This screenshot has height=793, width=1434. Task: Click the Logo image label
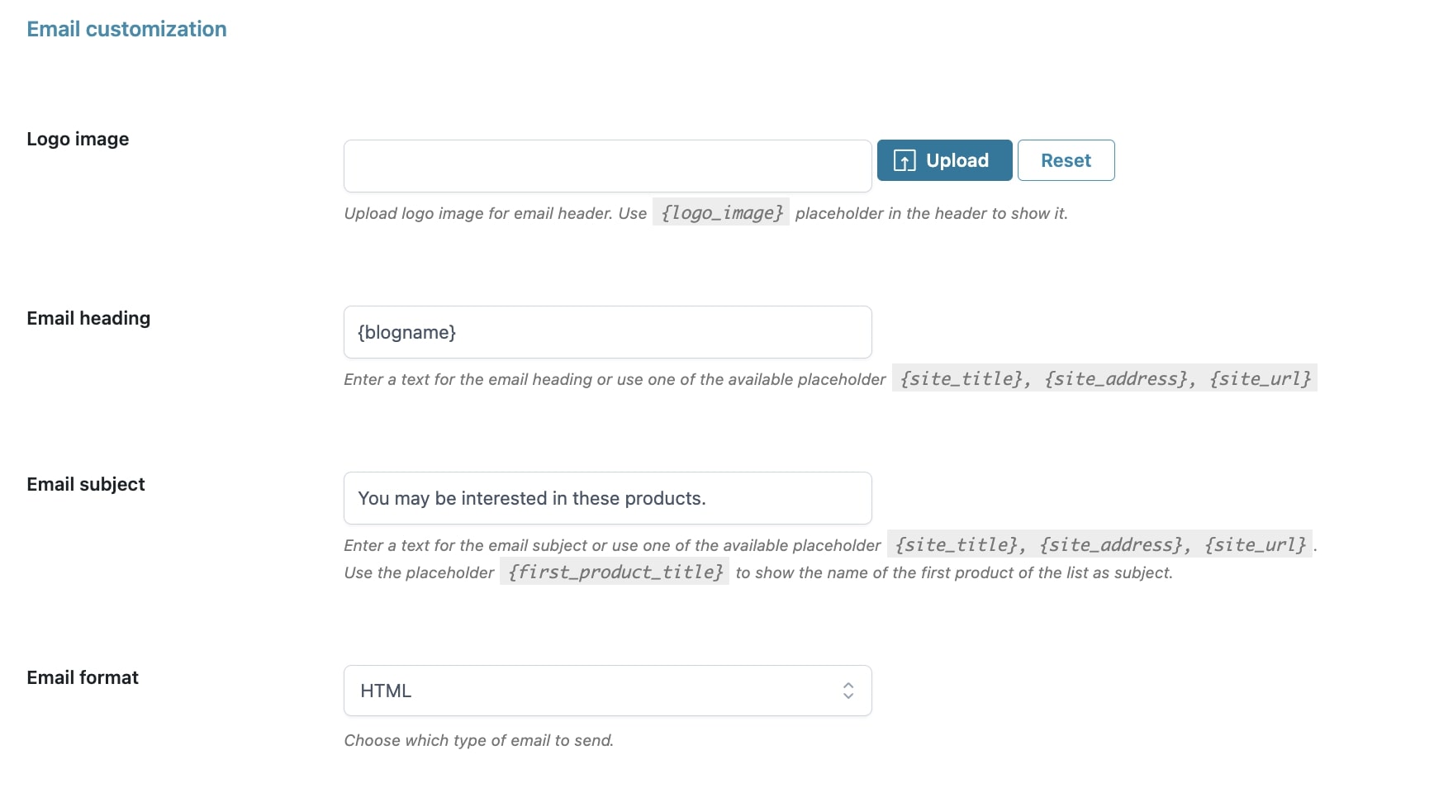(x=78, y=139)
